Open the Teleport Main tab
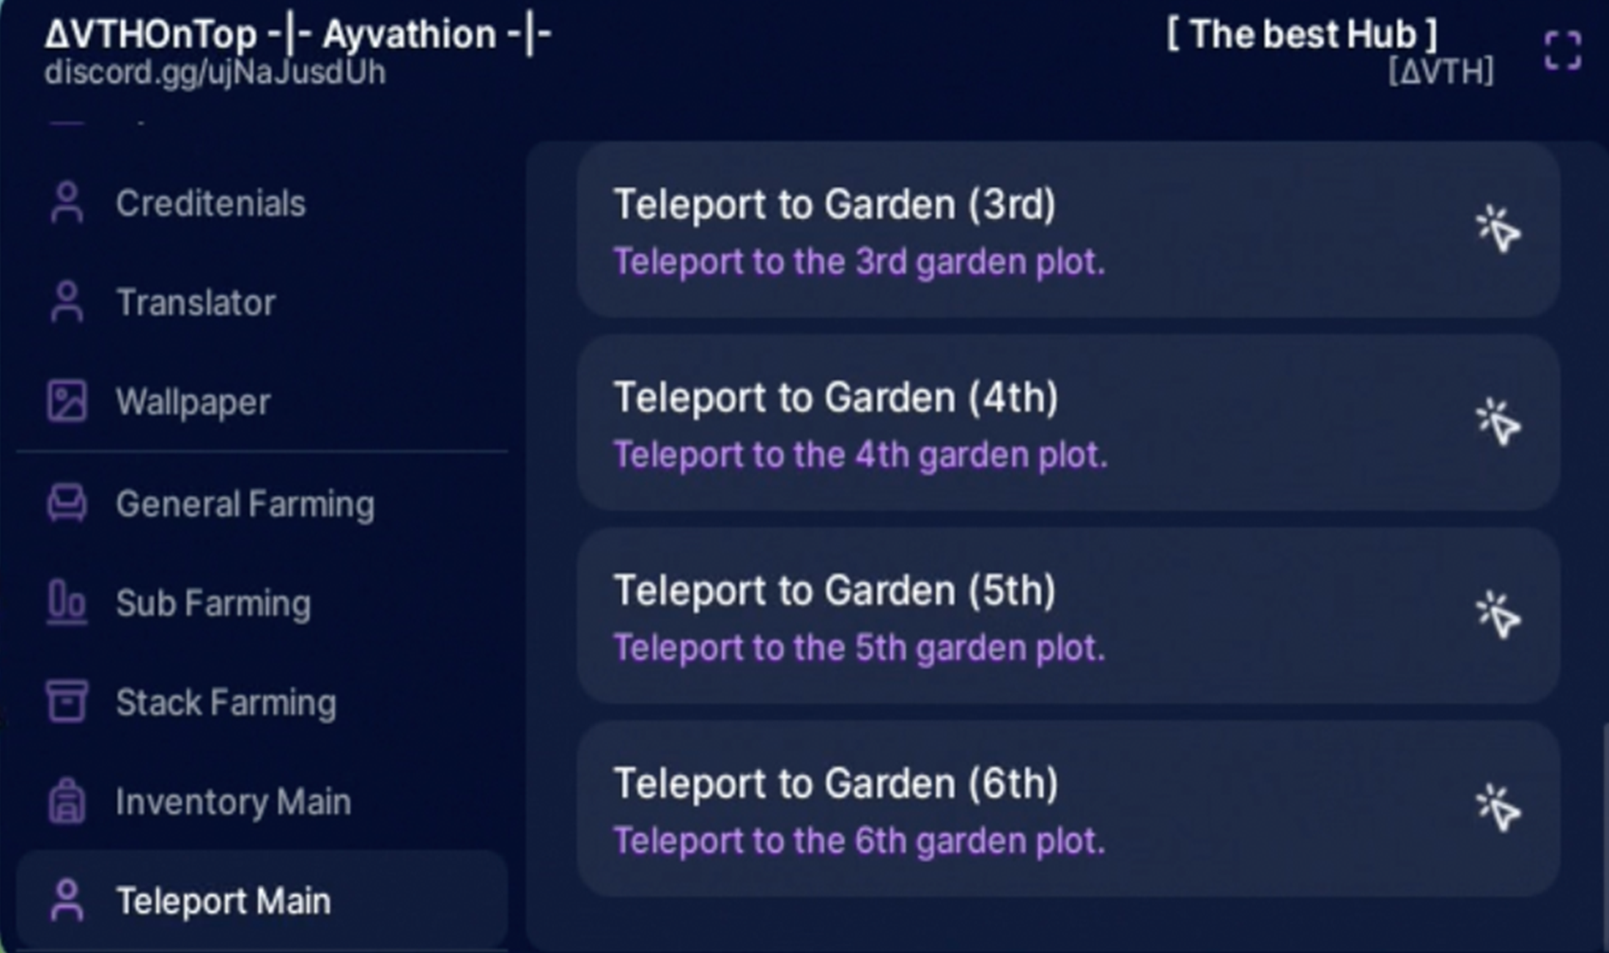Image resolution: width=1609 pixels, height=953 pixels. tap(262, 900)
